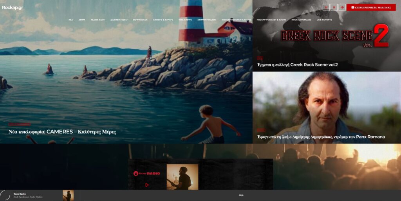Open the Live Reports menu item

click(x=324, y=20)
